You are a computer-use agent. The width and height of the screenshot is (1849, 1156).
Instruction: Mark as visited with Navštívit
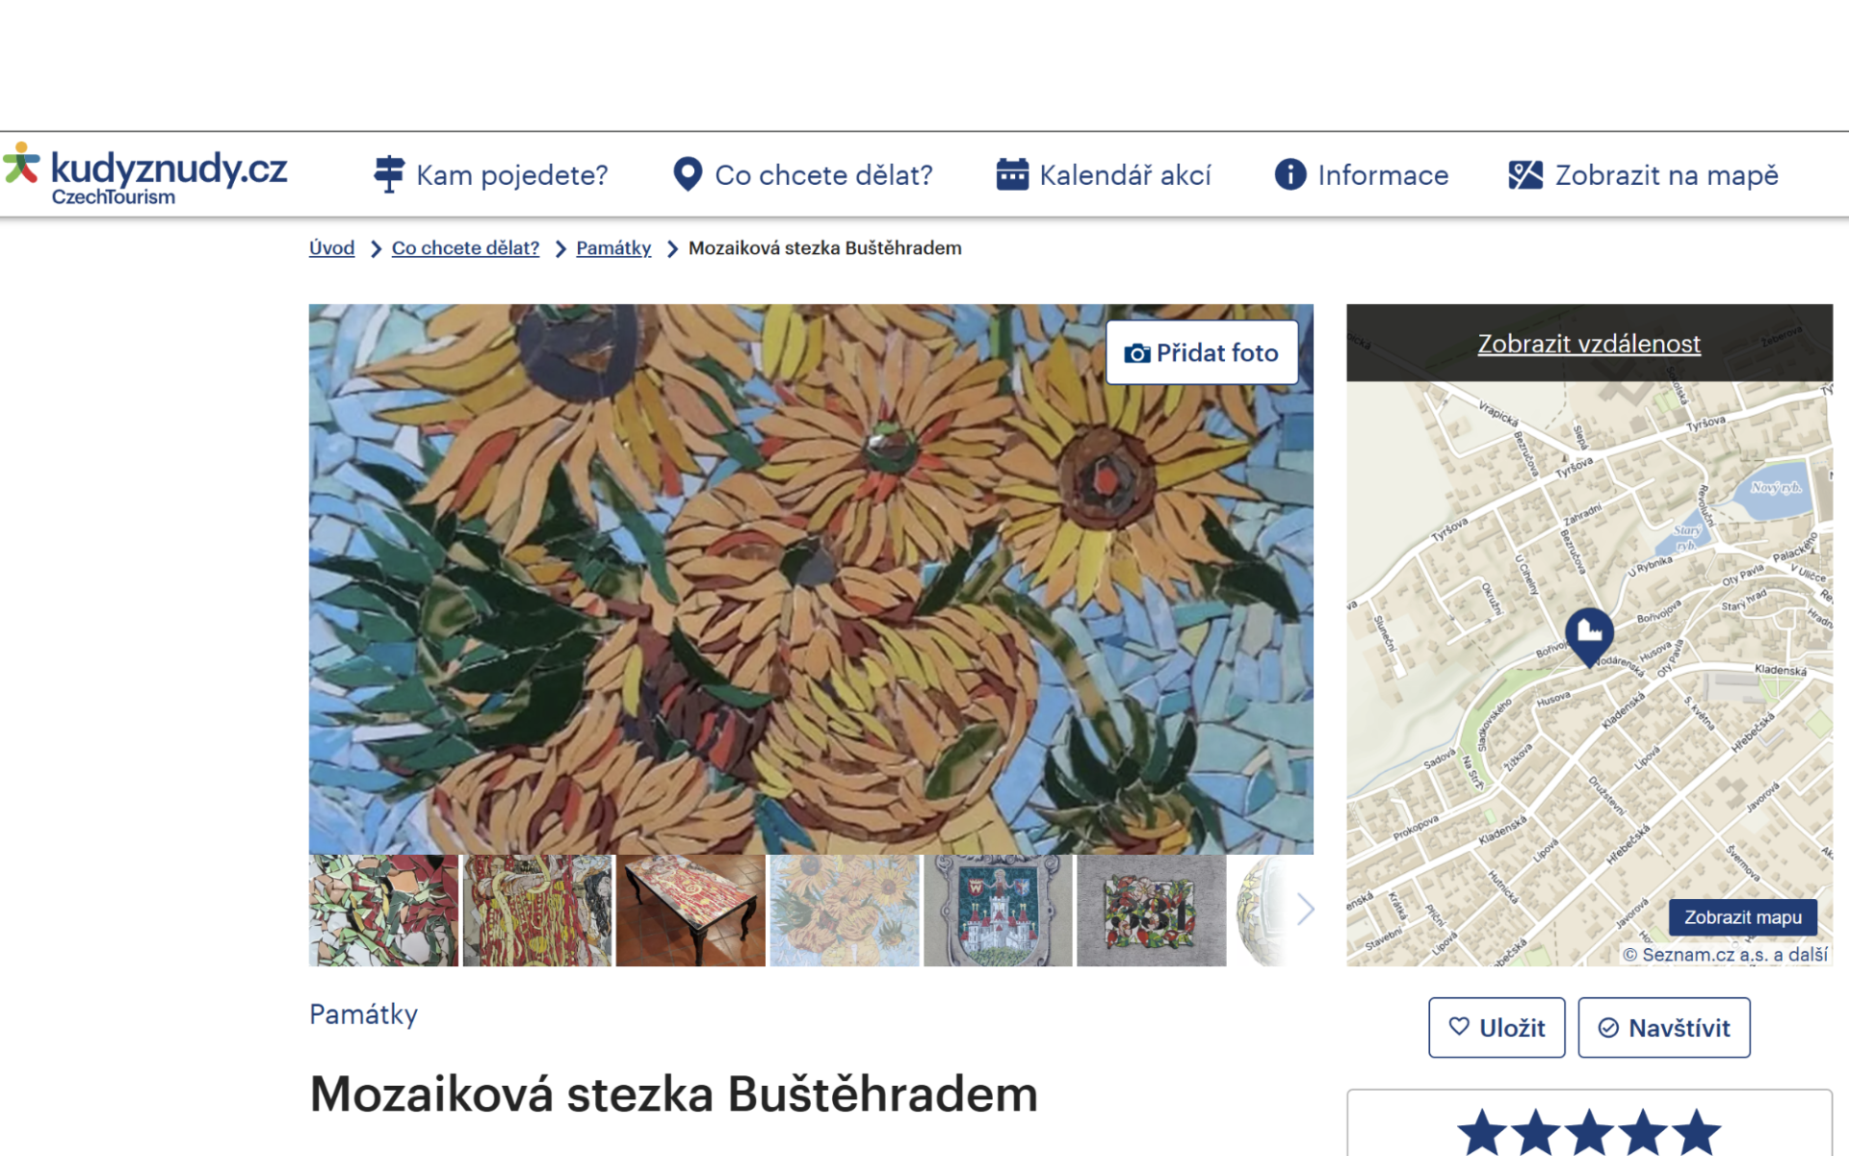pyautogui.click(x=1664, y=1028)
